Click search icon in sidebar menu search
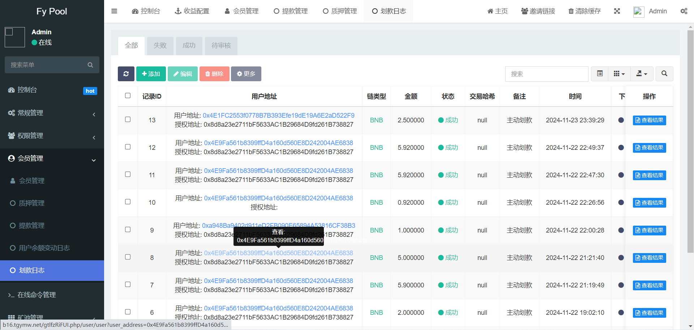694x330 pixels. (x=90, y=65)
